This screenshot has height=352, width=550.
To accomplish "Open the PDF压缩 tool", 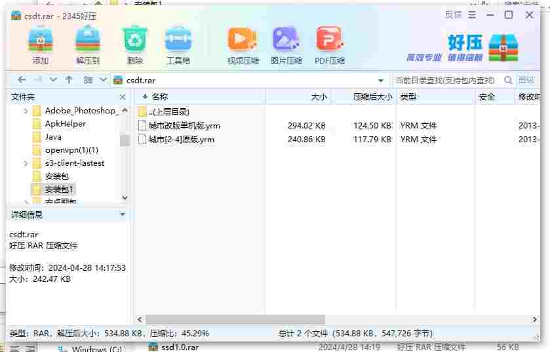I will (x=329, y=46).
